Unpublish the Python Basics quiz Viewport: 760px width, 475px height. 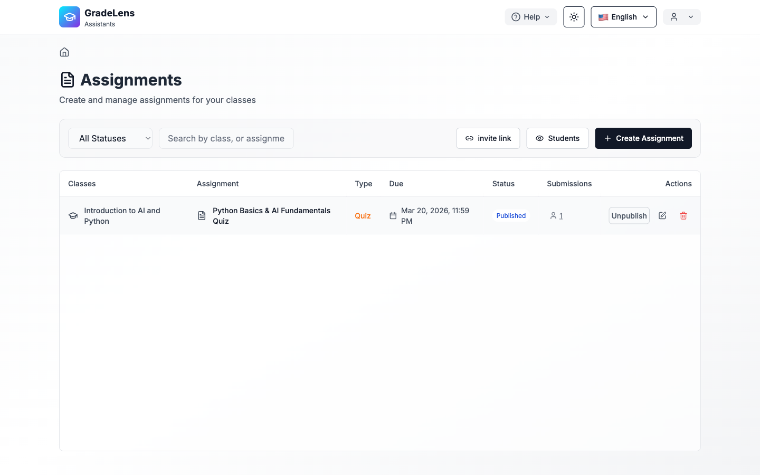coord(629,215)
